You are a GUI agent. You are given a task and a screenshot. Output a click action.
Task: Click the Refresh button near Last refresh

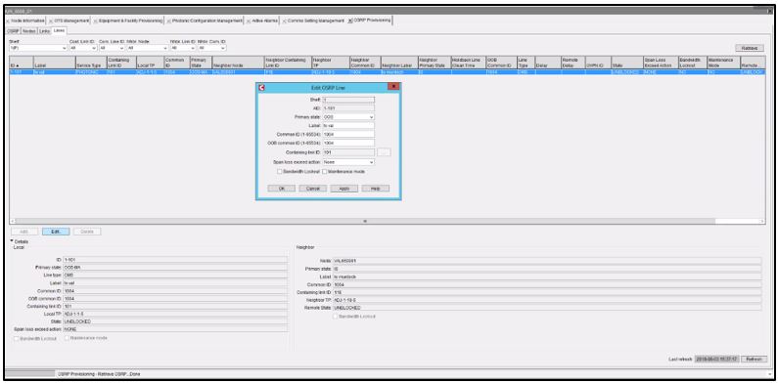click(x=754, y=359)
